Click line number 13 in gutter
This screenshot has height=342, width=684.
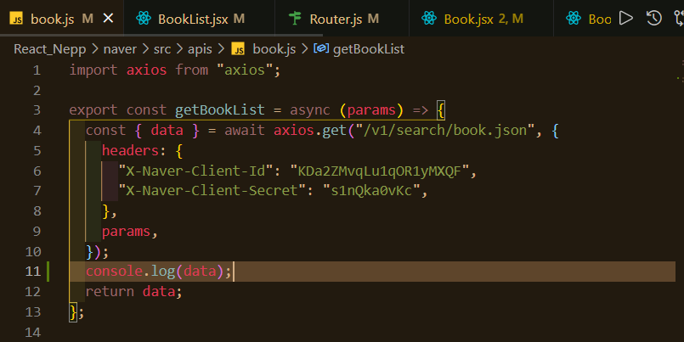[x=33, y=312]
